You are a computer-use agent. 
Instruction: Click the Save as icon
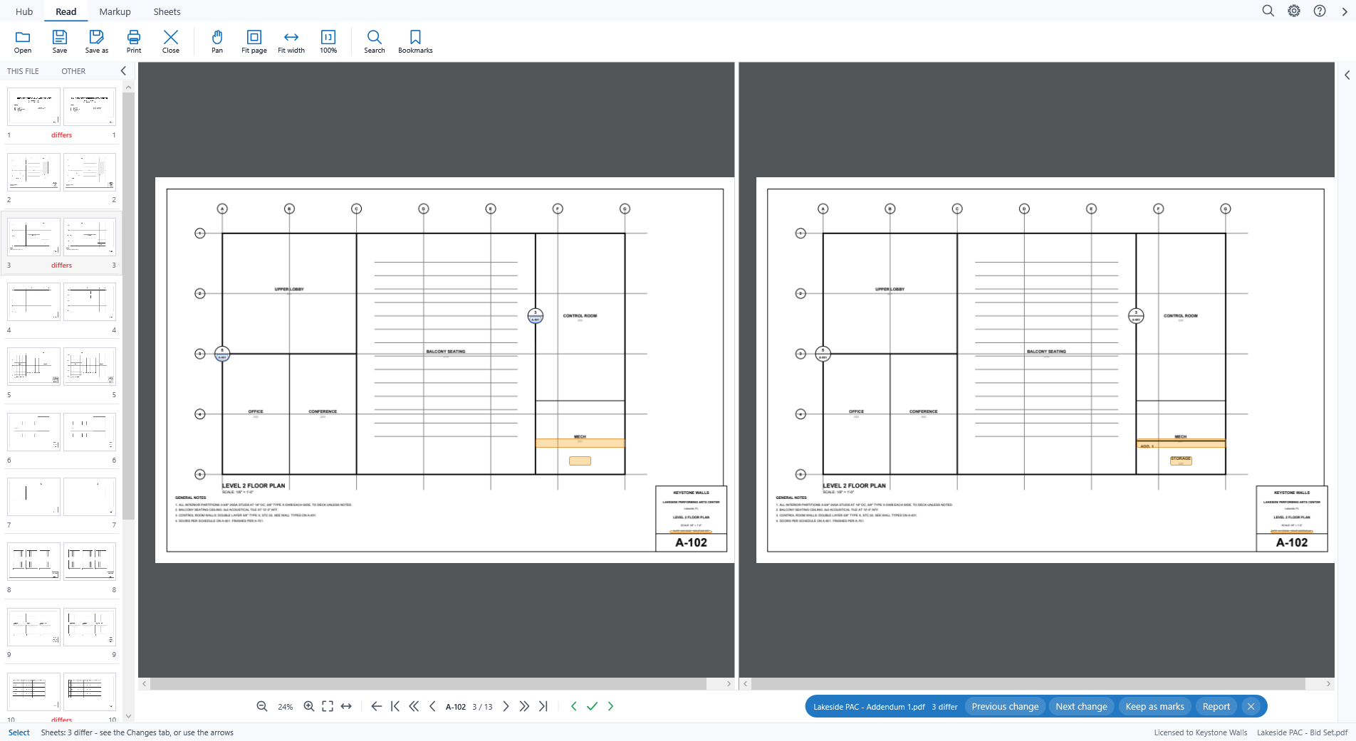click(97, 37)
